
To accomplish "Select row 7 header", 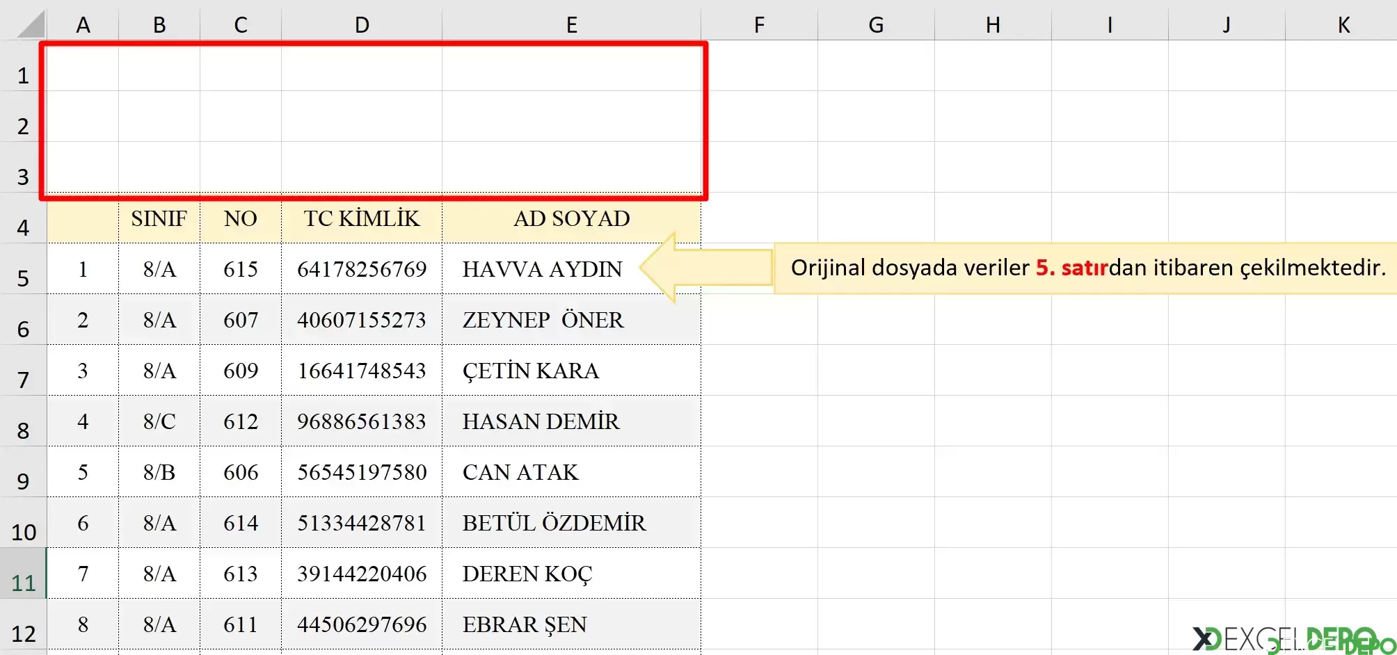I will pos(23,370).
